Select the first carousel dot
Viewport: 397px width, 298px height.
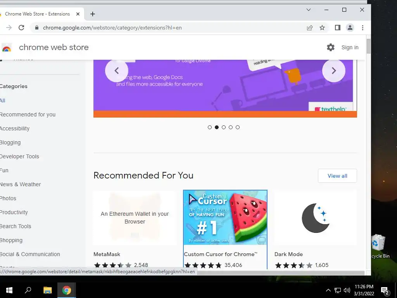210,127
